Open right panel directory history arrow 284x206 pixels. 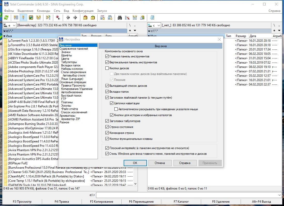click(279, 31)
